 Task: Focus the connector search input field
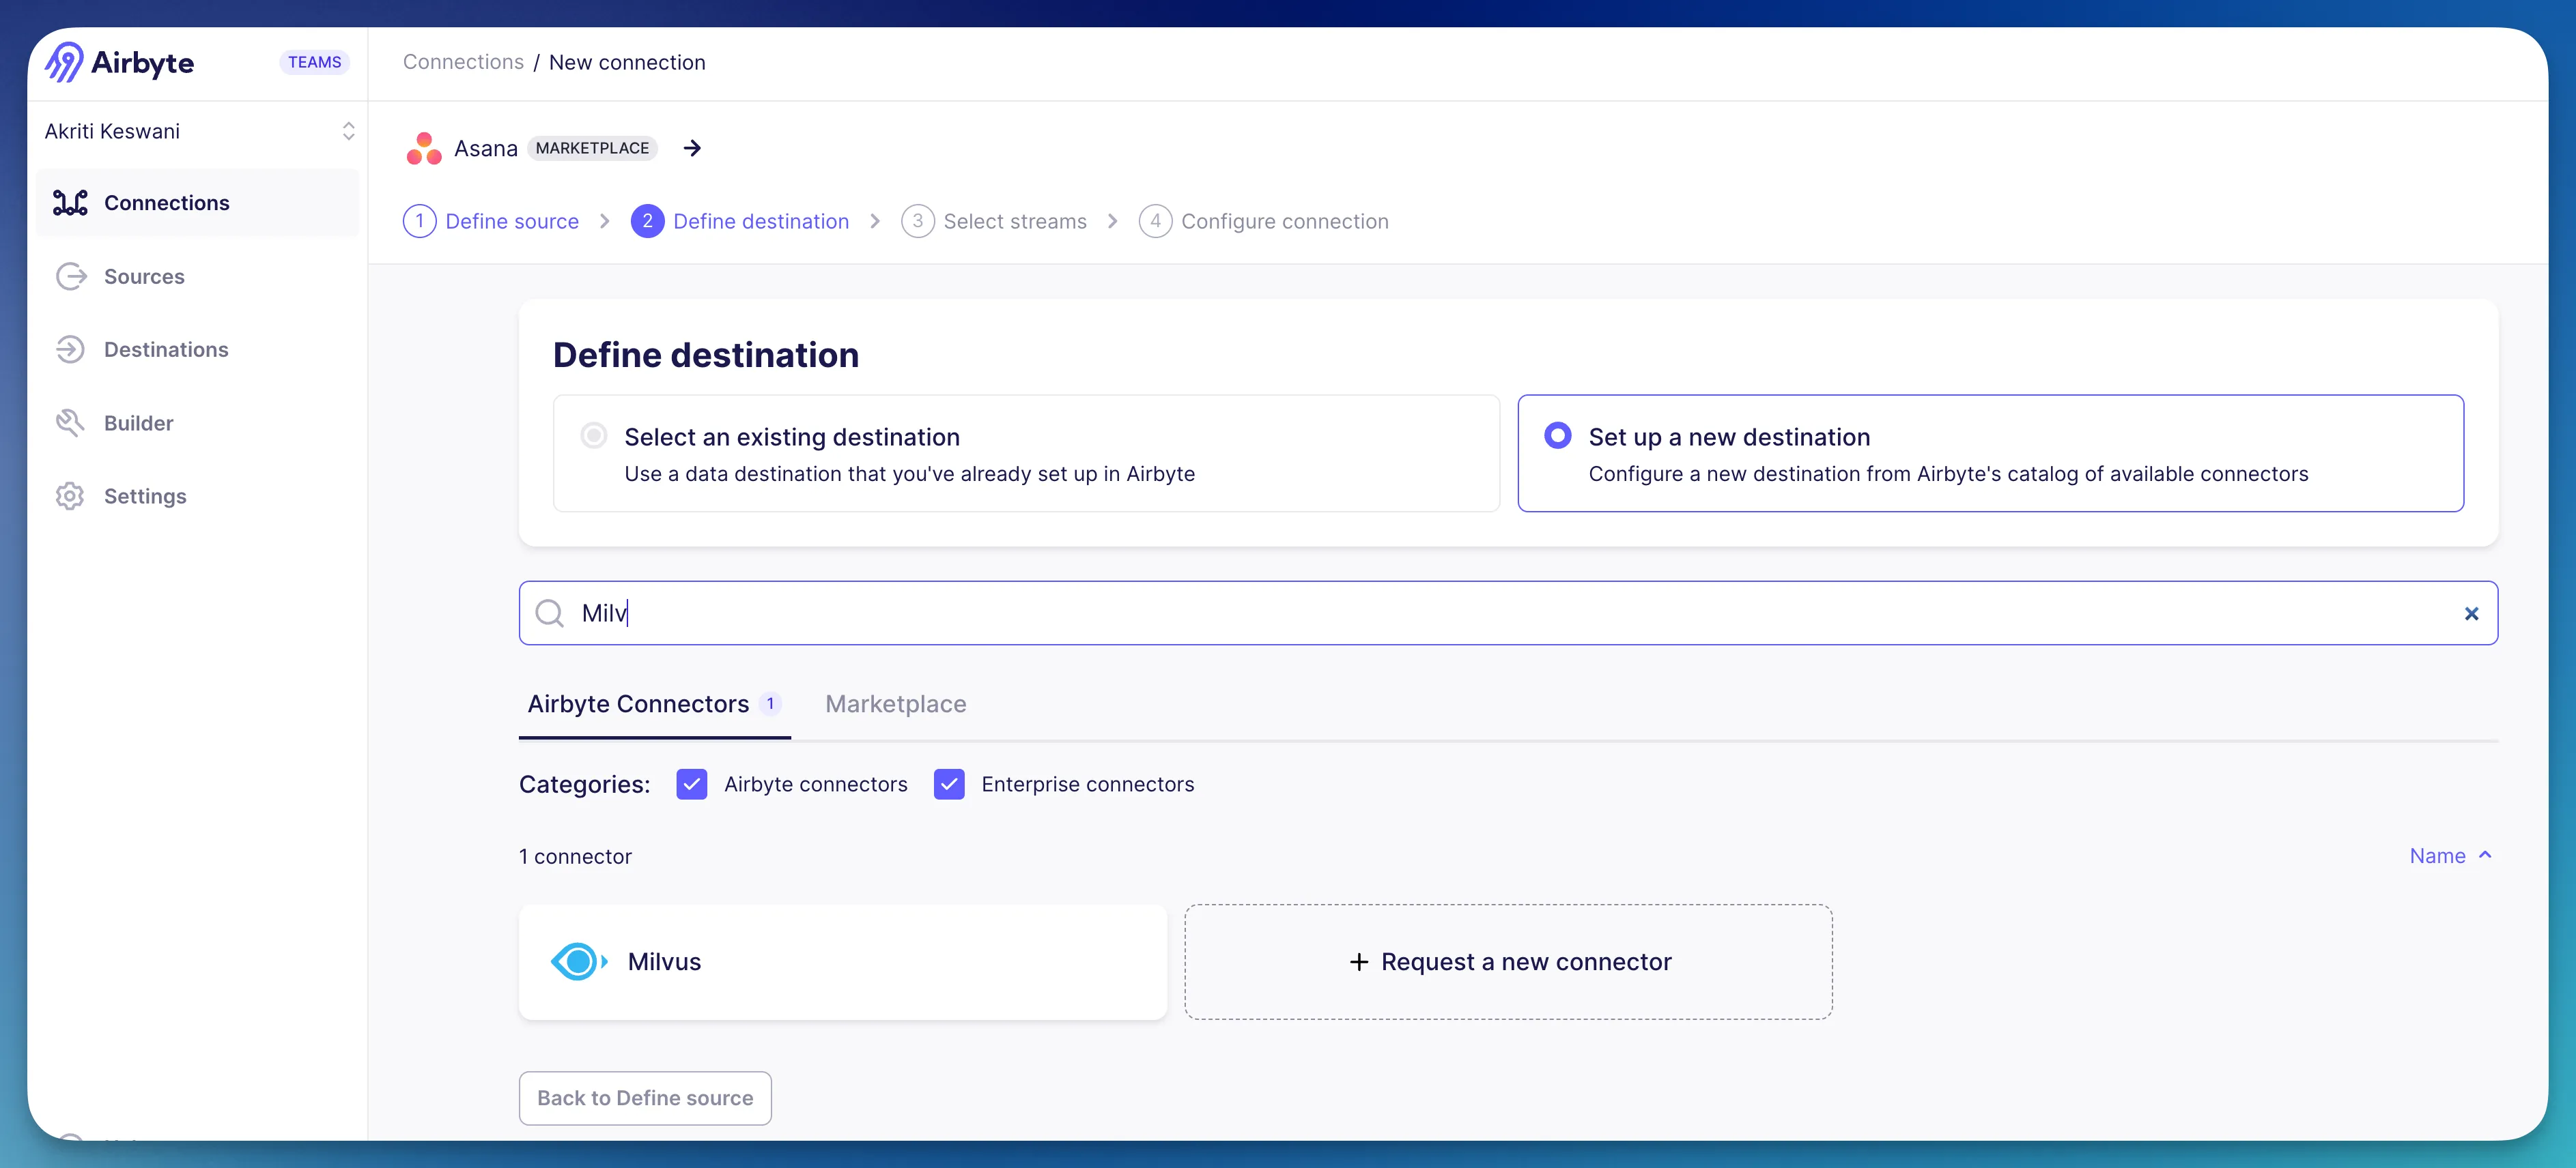1500,613
